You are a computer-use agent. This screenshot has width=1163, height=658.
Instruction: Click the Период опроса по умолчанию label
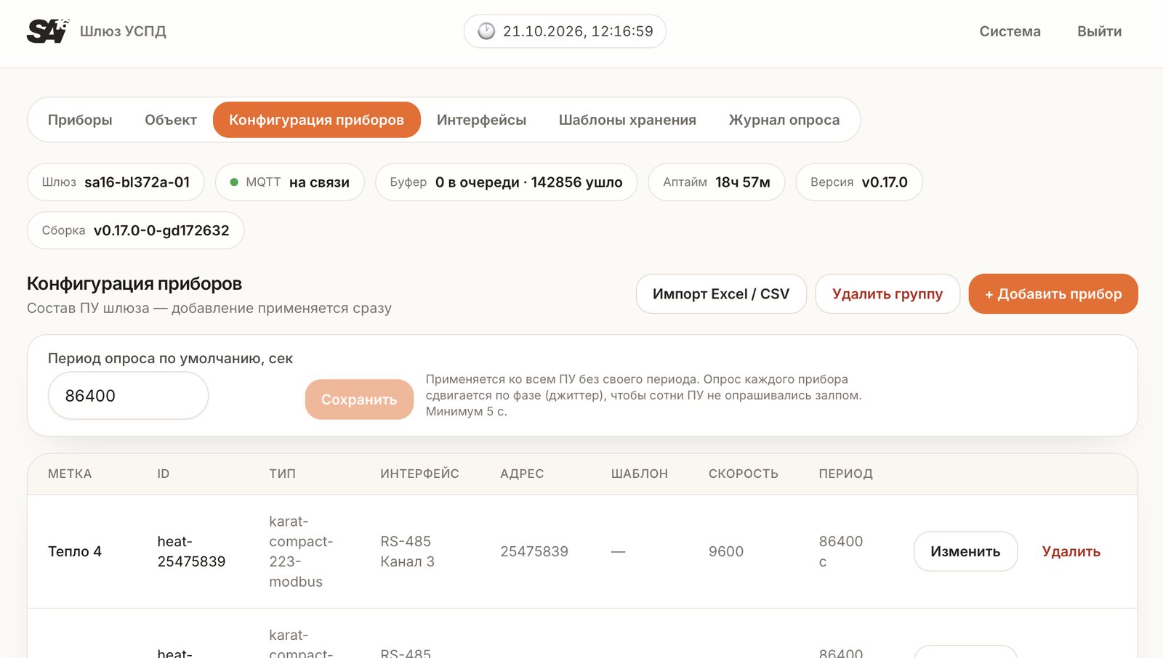pos(170,358)
